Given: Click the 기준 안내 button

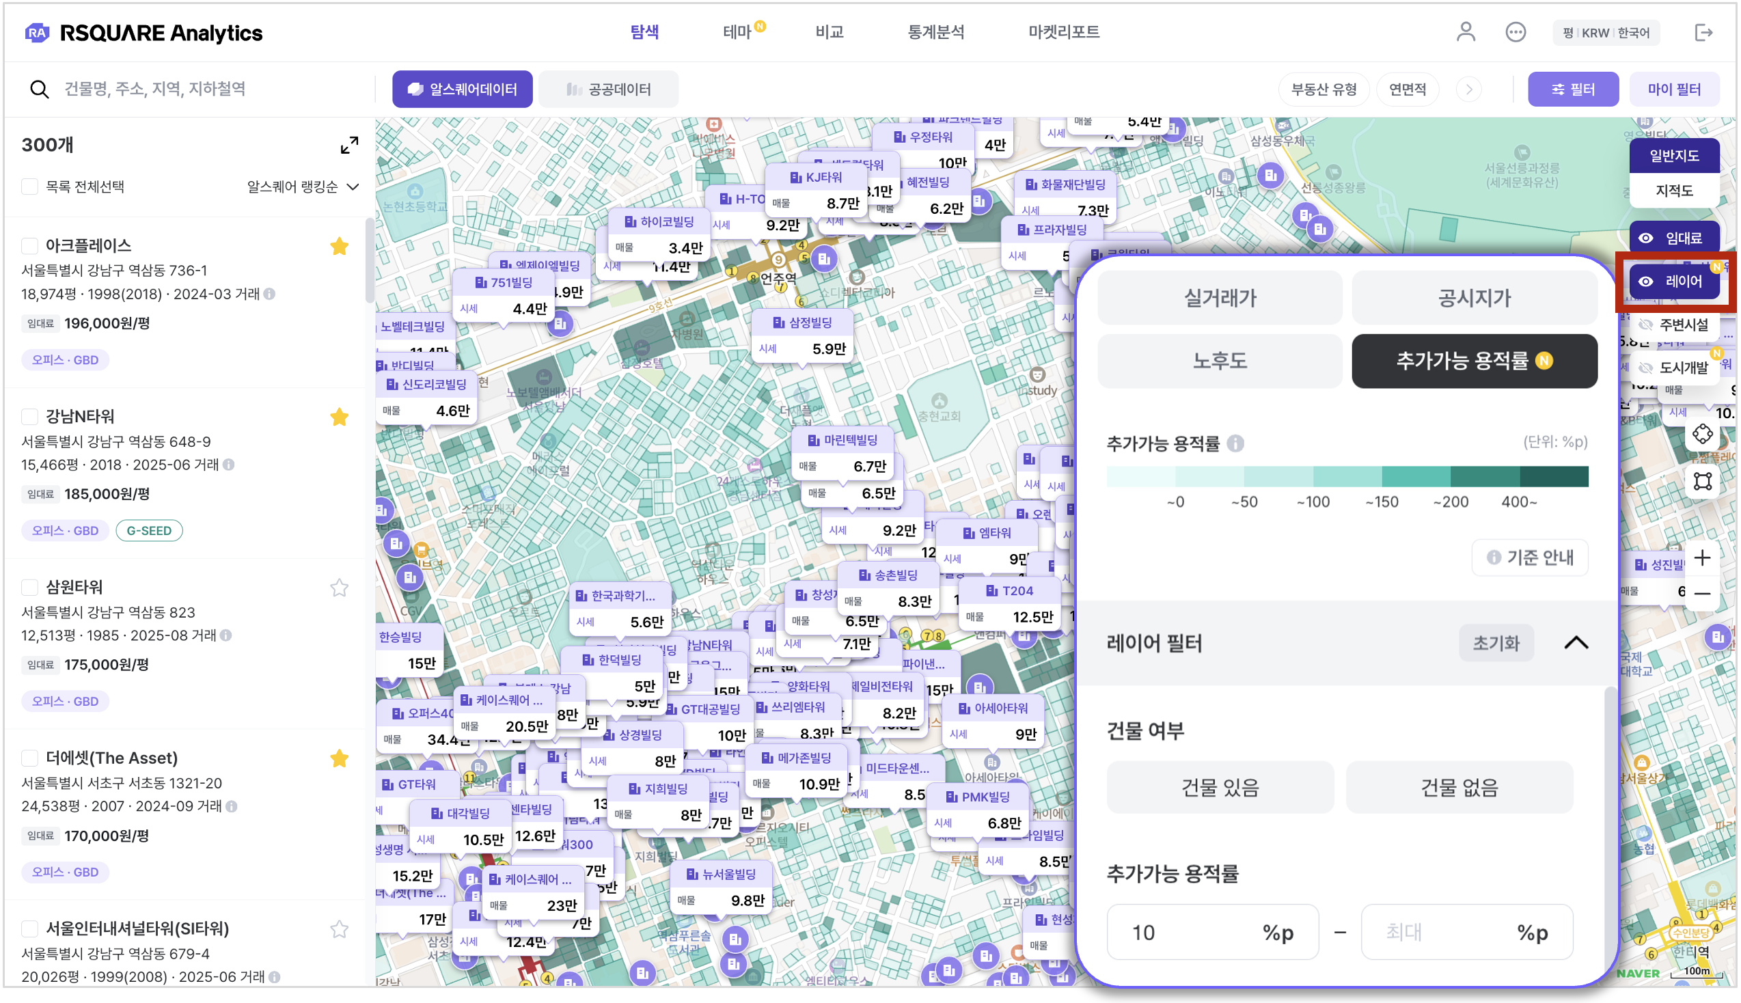Looking at the screenshot, I should [1529, 558].
